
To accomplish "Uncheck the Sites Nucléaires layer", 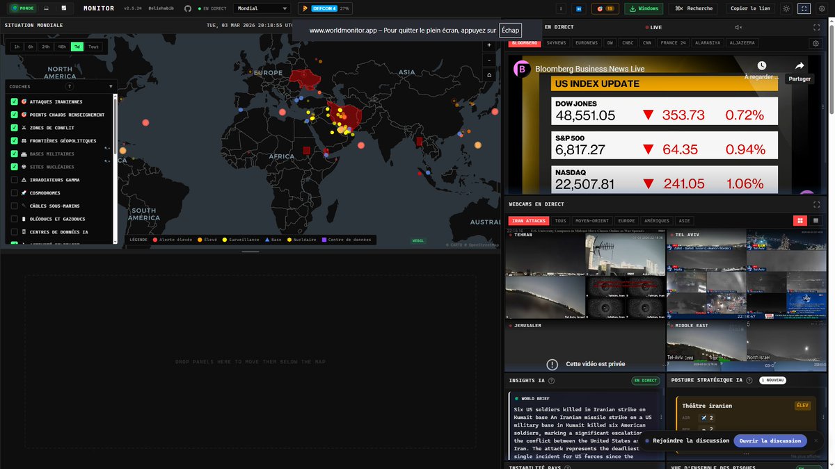I will click(14, 167).
